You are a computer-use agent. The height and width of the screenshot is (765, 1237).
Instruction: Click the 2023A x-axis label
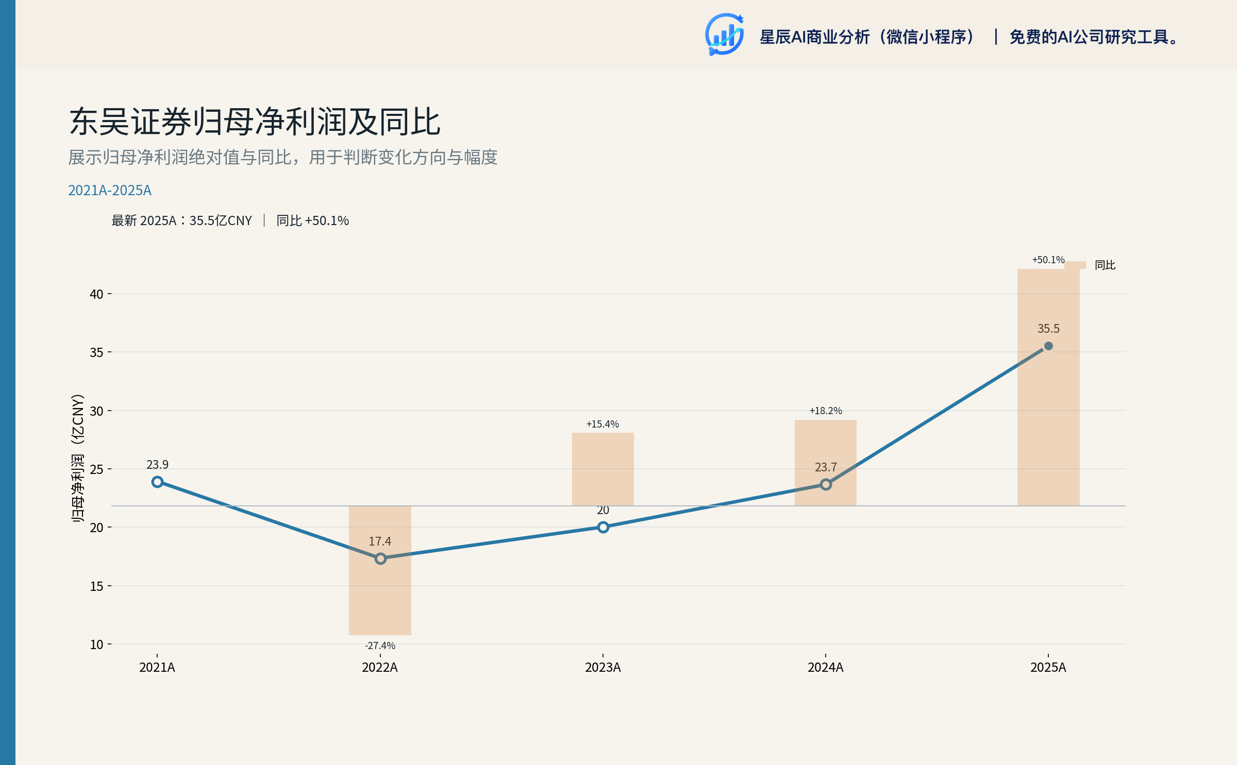point(603,668)
